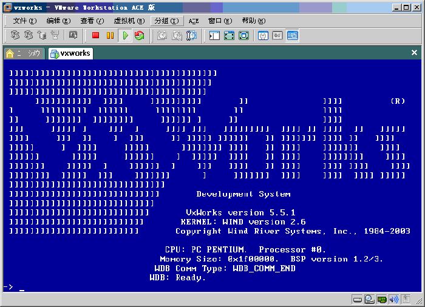Open the 窗口 (W) menu
Image resolution: width=425 pixels, height=307 pixels.
(220, 21)
